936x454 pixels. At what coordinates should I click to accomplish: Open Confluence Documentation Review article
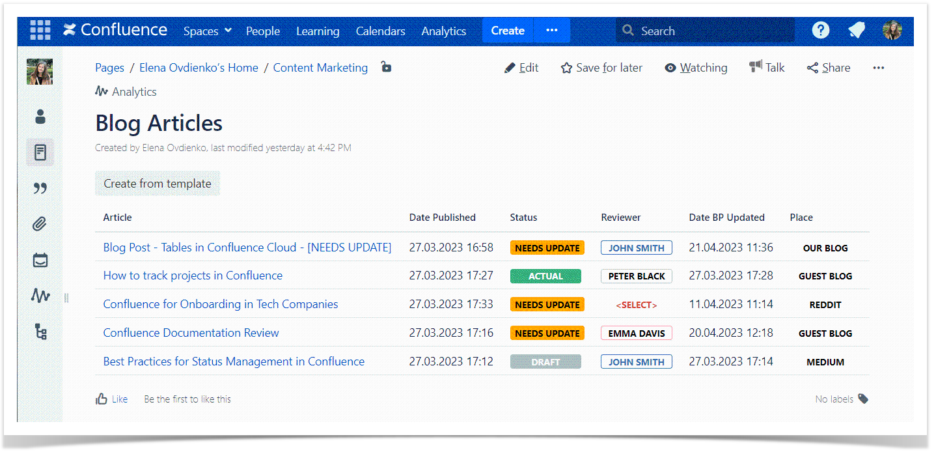(191, 333)
